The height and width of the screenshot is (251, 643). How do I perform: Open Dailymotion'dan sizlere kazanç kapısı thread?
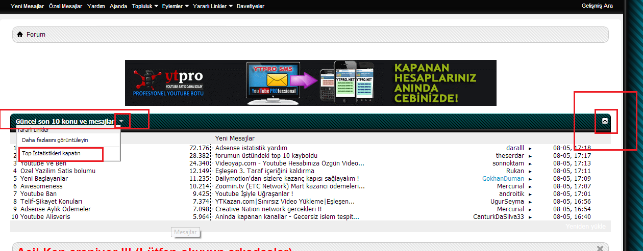pos(287,179)
